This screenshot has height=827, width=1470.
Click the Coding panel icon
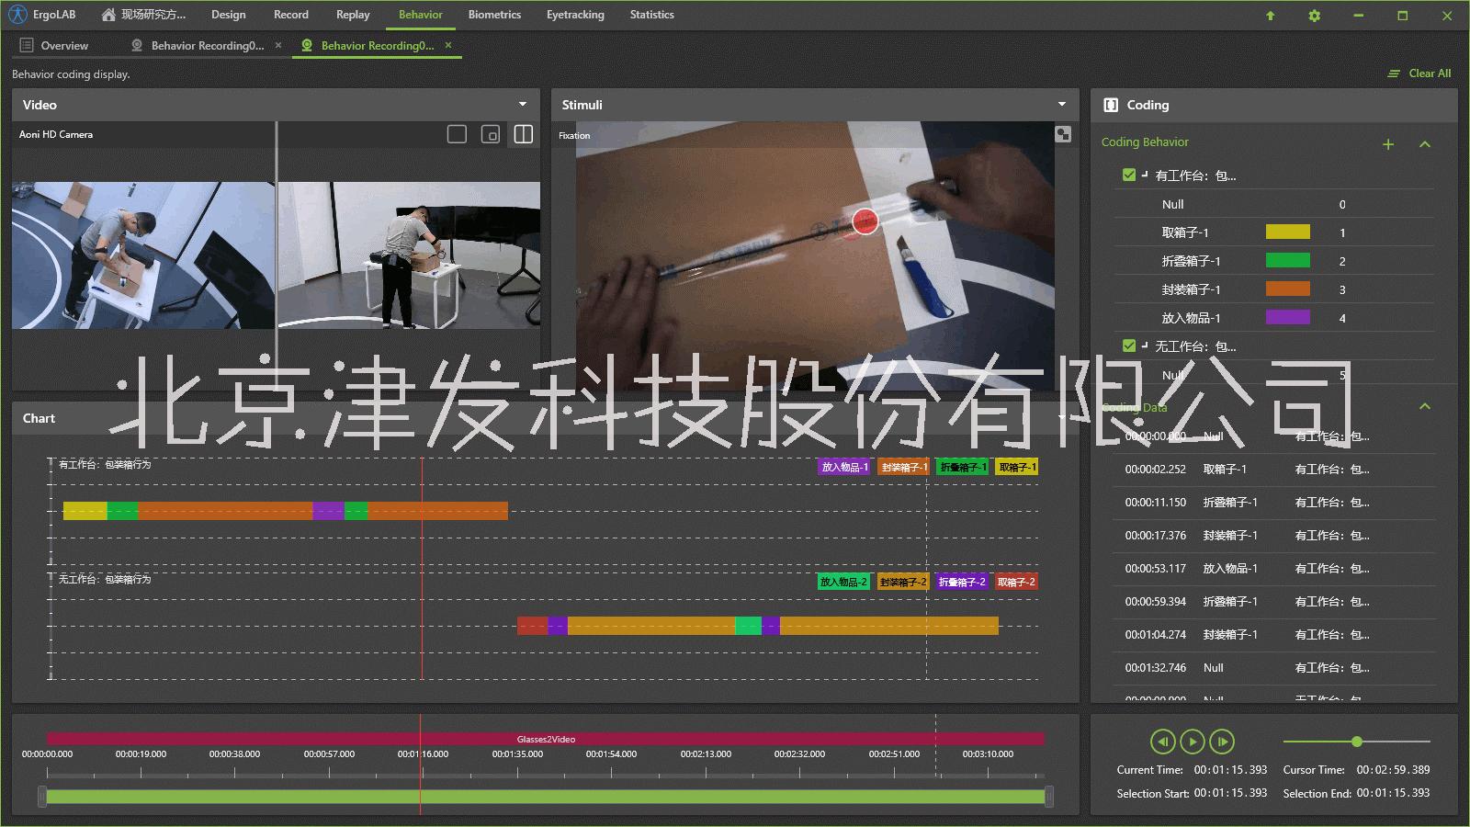[1111, 105]
